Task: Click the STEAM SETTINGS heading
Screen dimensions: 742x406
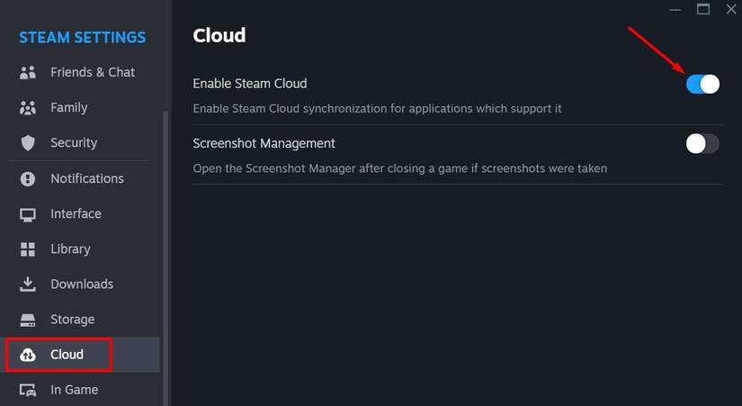Action: click(82, 38)
